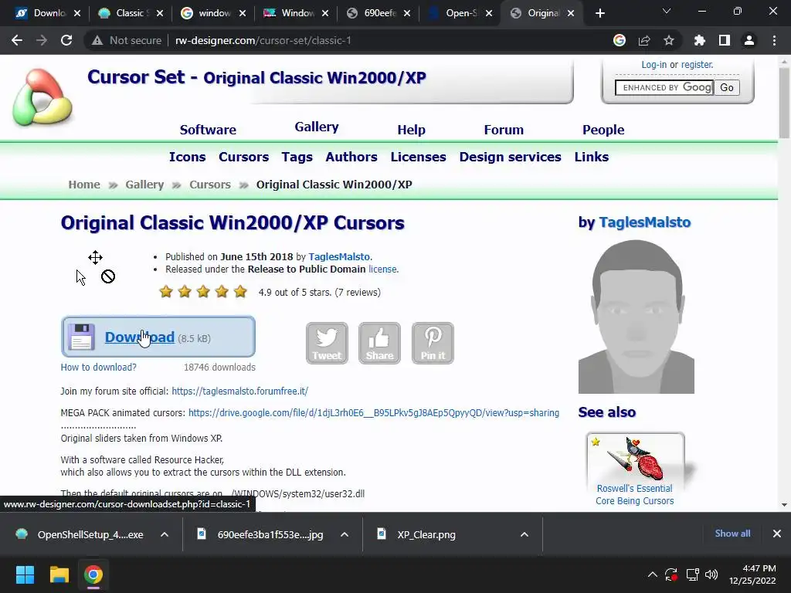Open TaglesMalsto author heading link
791x593 pixels.
coord(645,222)
